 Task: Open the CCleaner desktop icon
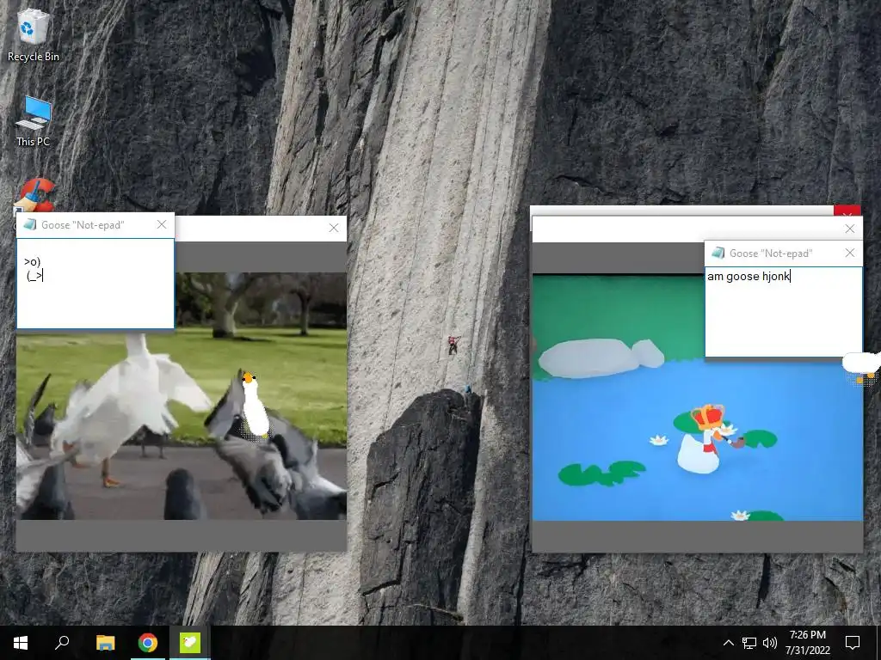pyautogui.click(x=36, y=195)
